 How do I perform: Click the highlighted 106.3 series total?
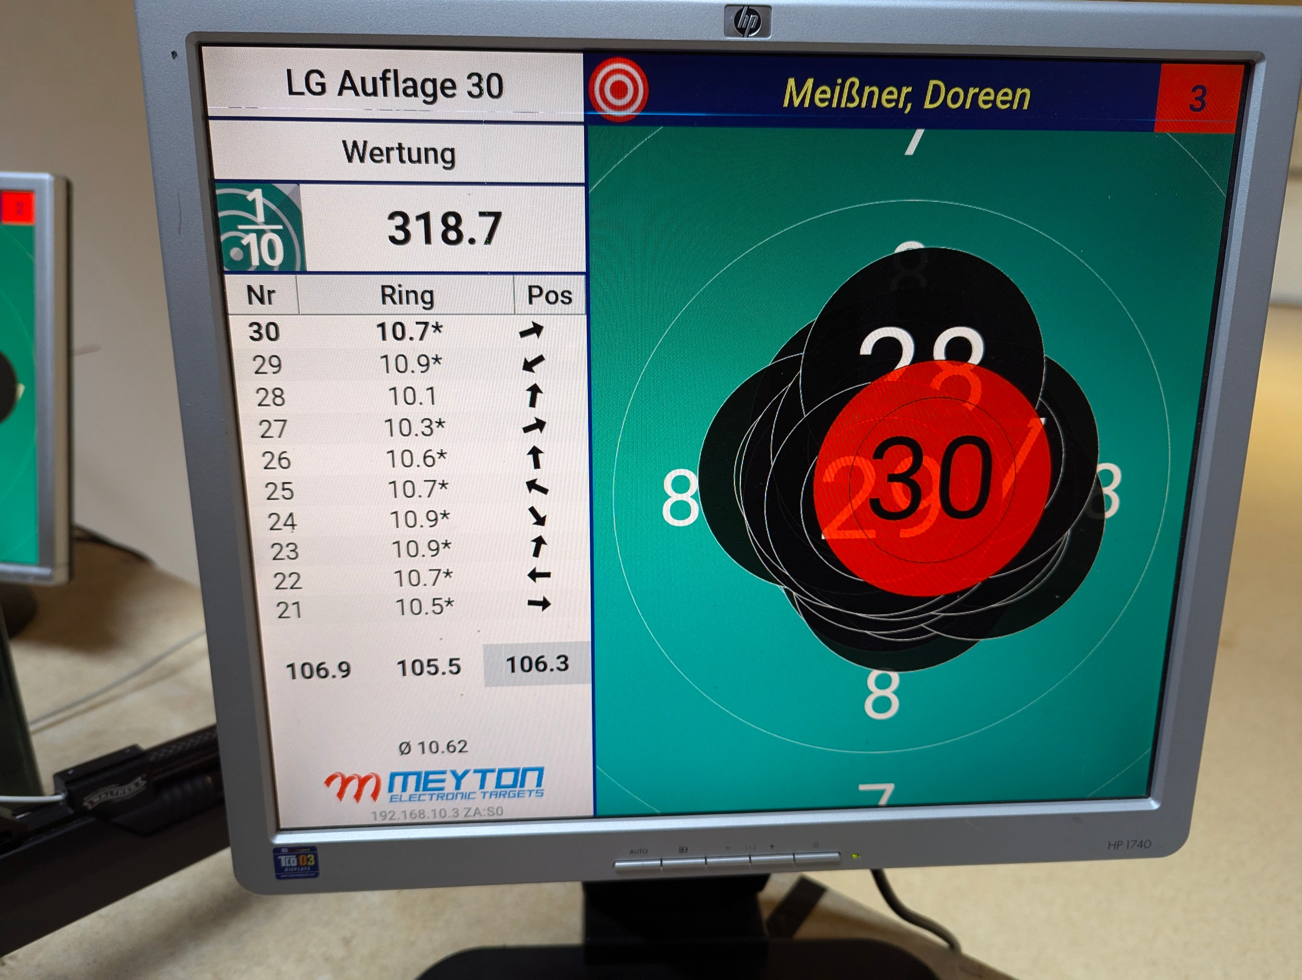click(537, 664)
